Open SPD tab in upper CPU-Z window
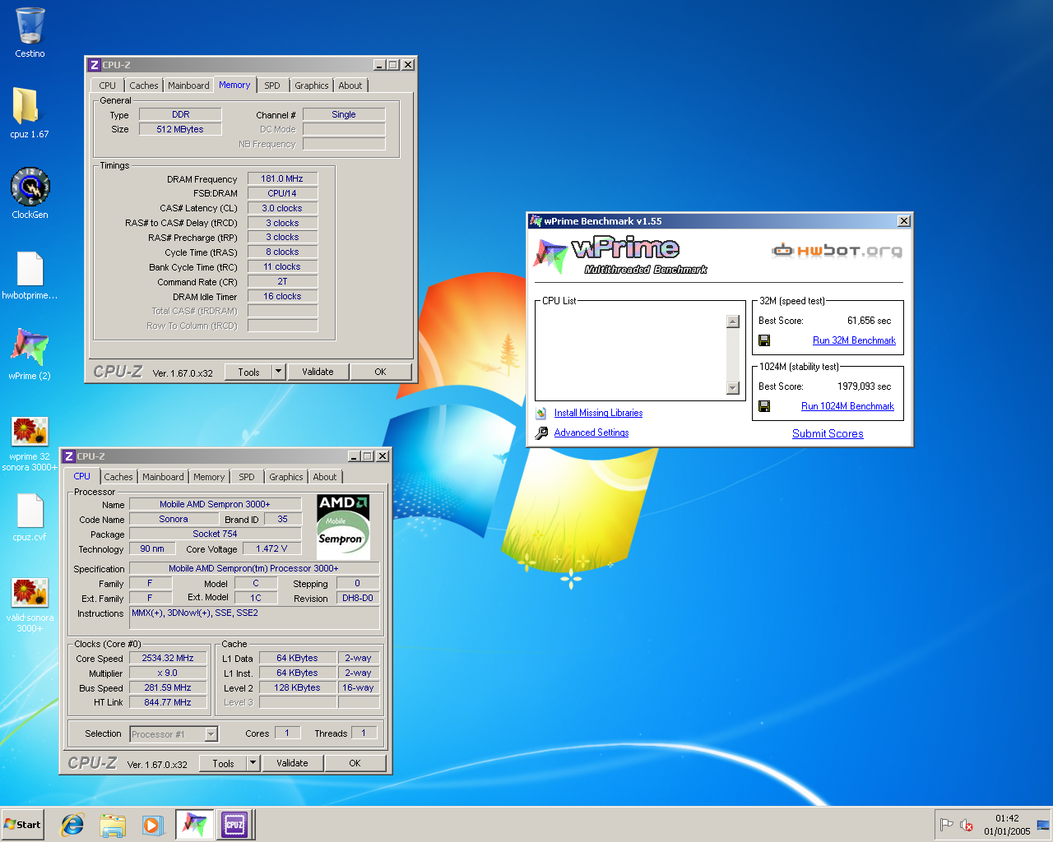This screenshot has width=1053, height=842. 272,86
